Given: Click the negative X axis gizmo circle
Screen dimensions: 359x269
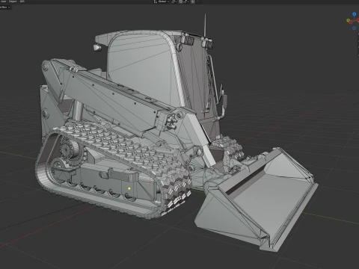Looking at the screenshot, I should pyautogui.click(x=351, y=22).
